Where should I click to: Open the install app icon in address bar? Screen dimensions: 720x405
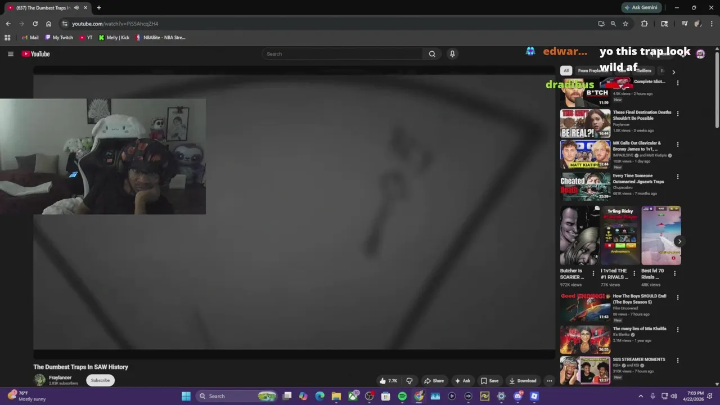601,24
